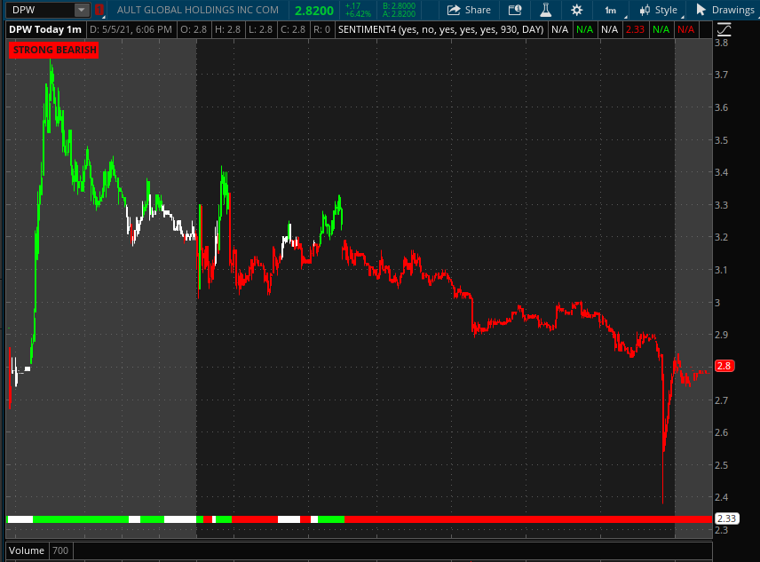Screen dimensions: 760x562
Task: Click the Volume panel label
Action: 26,550
